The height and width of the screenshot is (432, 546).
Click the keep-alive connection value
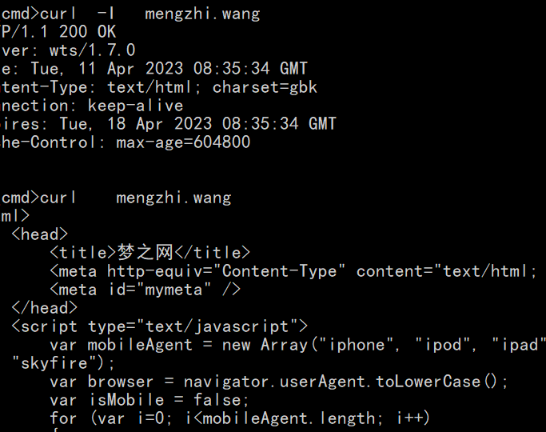coord(135,106)
